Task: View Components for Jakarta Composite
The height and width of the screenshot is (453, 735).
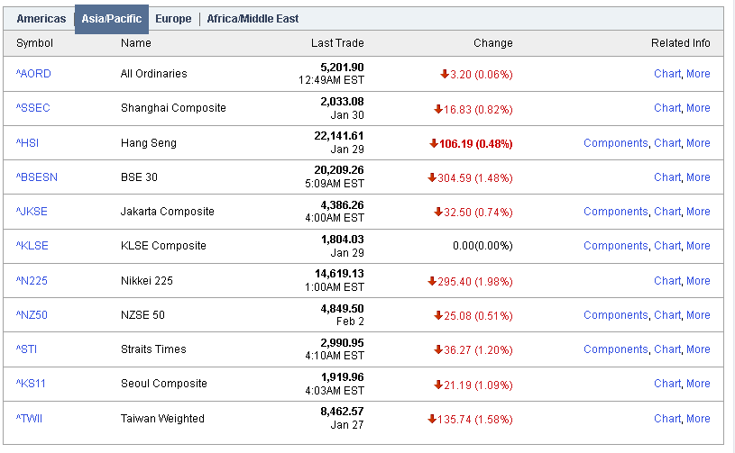Action: (x=615, y=212)
